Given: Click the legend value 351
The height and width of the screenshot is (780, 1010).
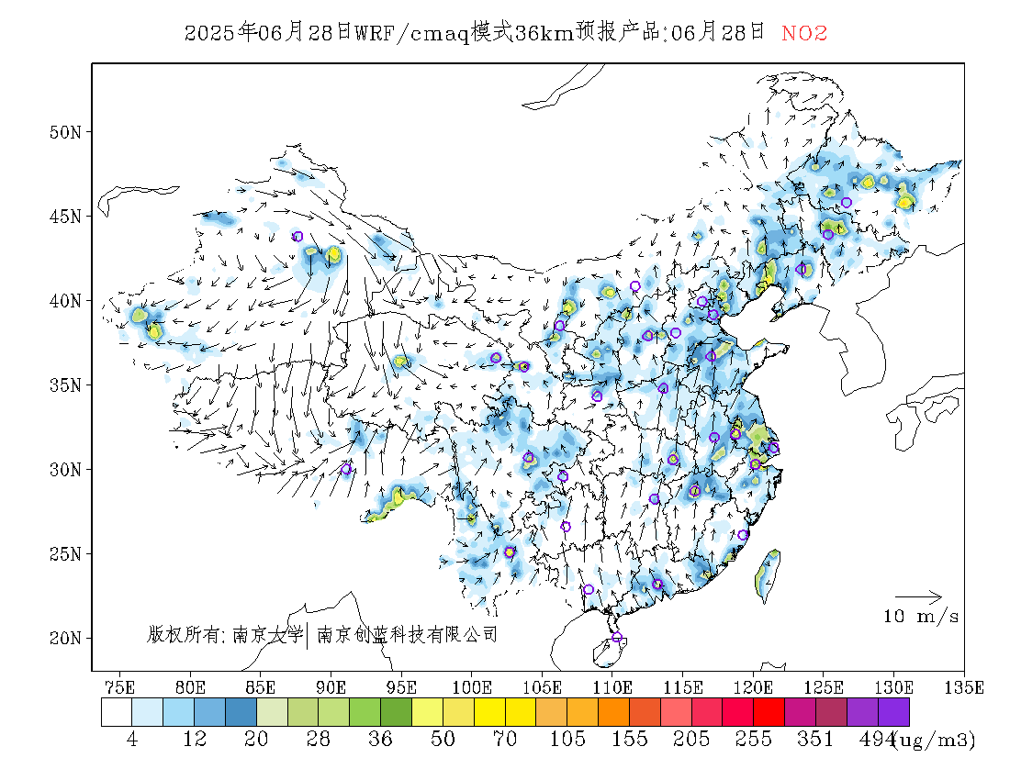Looking at the screenshot, I should pos(816,739).
